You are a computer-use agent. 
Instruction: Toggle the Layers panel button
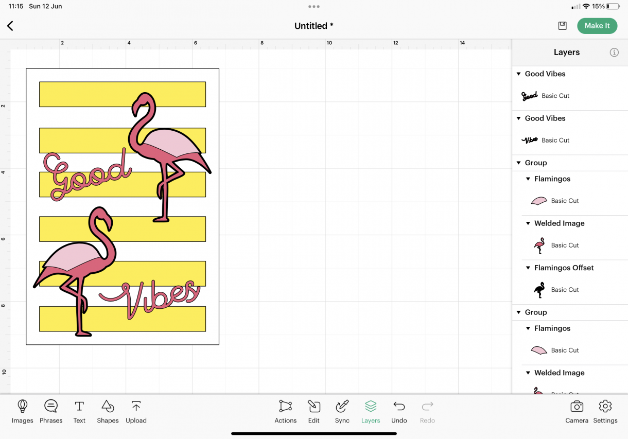point(371,411)
